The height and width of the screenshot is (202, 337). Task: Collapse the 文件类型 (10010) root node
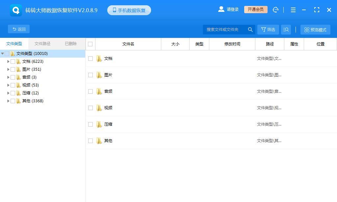2,54
